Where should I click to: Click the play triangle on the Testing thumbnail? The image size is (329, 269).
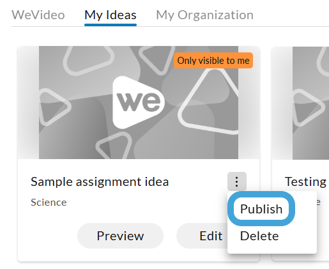coord(308,107)
